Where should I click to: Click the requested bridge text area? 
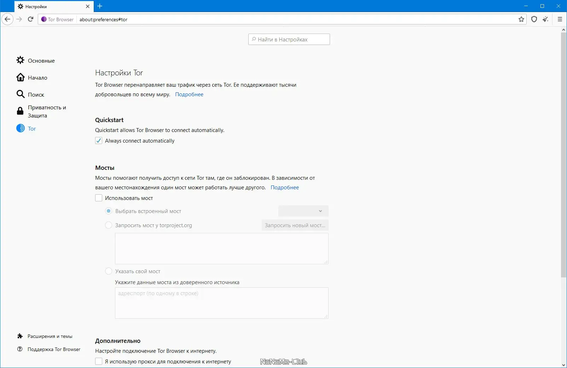pyautogui.click(x=222, y=248)
